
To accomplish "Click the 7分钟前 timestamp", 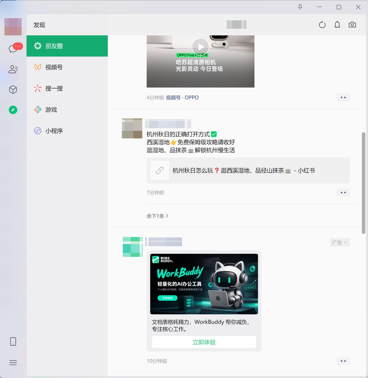I will point(155,193).
